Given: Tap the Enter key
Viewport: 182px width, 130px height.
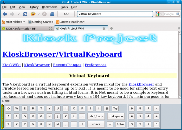Looking at the screenshot, I should pyautogui.click(x=120, y=124).
